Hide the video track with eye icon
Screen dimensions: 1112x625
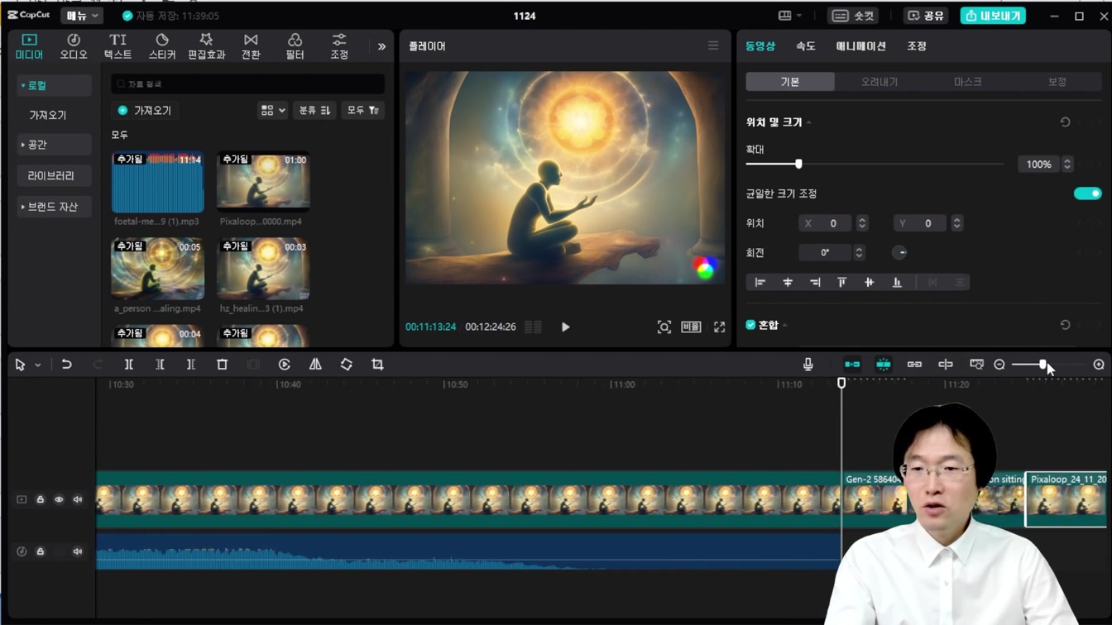[x=59, y=499]
